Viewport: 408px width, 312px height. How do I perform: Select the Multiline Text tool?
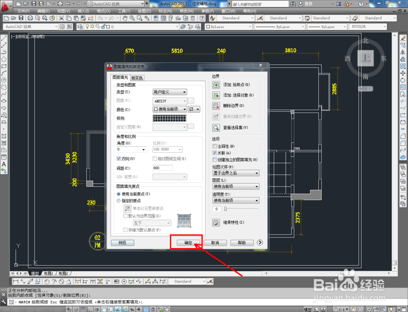click(4, 164)
